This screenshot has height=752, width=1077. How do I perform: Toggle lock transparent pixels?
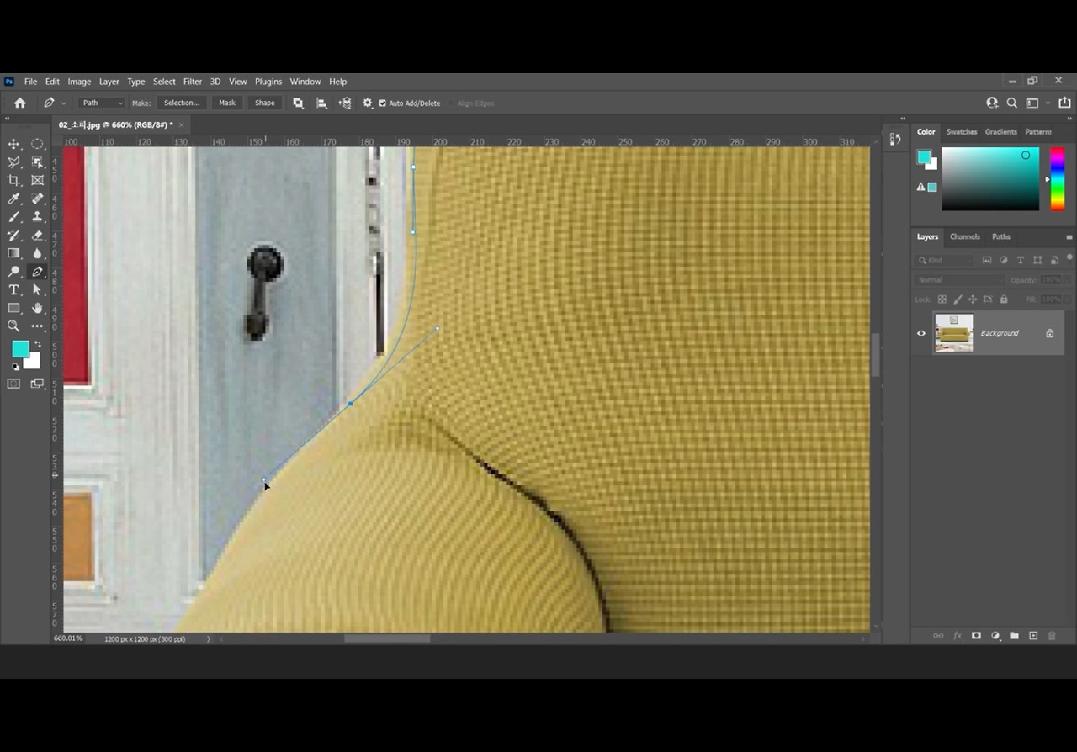click(942, 299)
